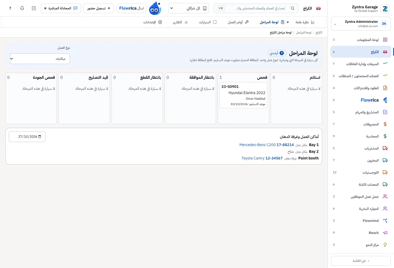
Task: Click the tasks checkmark icon in top bar
Action: pyautogui.click(x=34, y=8)
